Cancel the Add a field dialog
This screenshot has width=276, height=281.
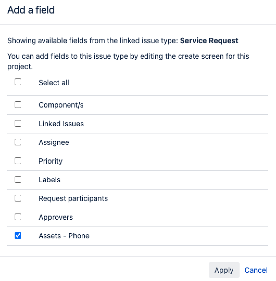(x=256, y=270)
